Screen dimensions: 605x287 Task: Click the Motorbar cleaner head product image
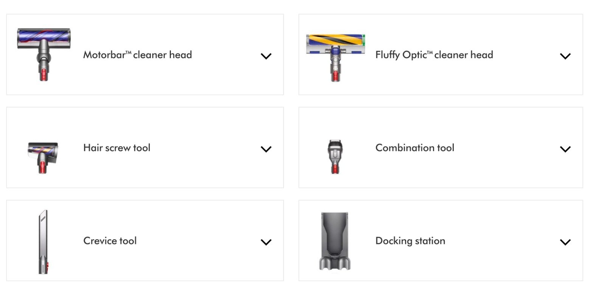tap(43, 54)
